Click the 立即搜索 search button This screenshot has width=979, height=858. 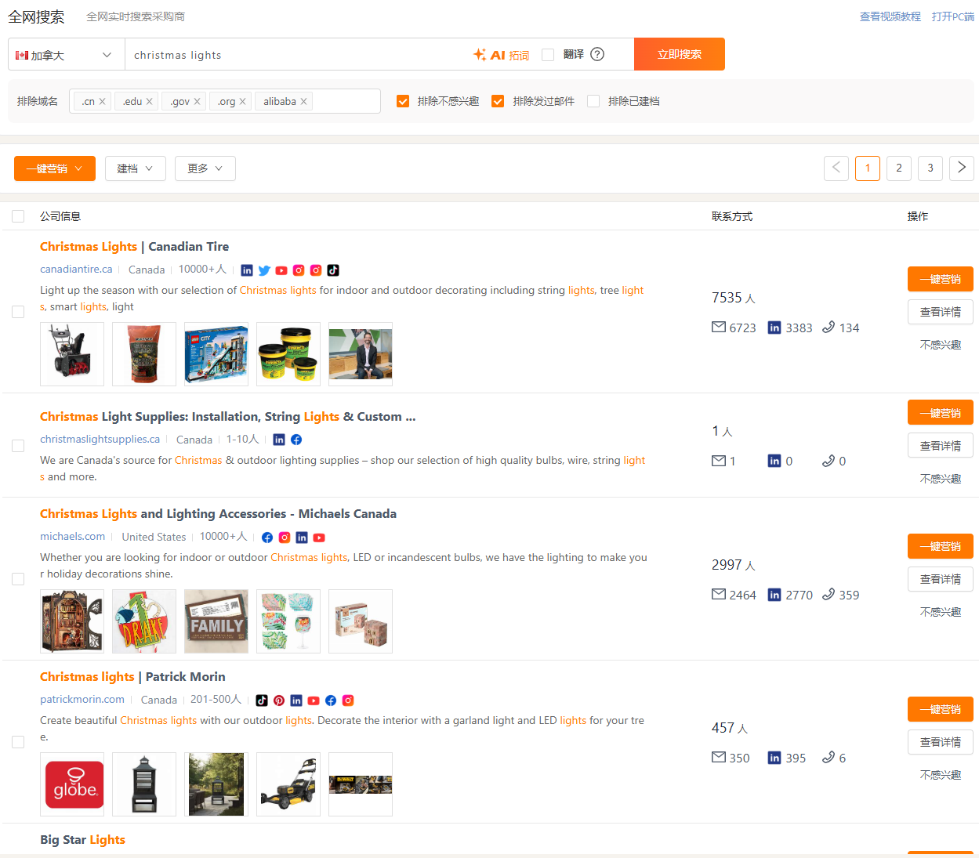[x=680, y=54]
